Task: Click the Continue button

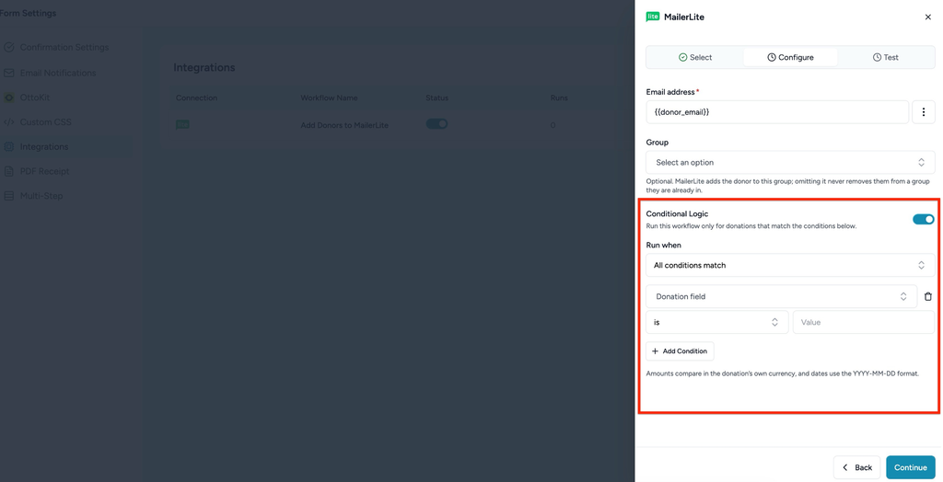Action: click(x=911, y=467)
